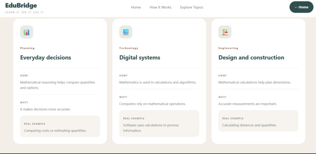Image resolution: width=316 pixels, height=154 pixels.
Task: Click the dark ← Home button
Action: (x=301, y=7)
